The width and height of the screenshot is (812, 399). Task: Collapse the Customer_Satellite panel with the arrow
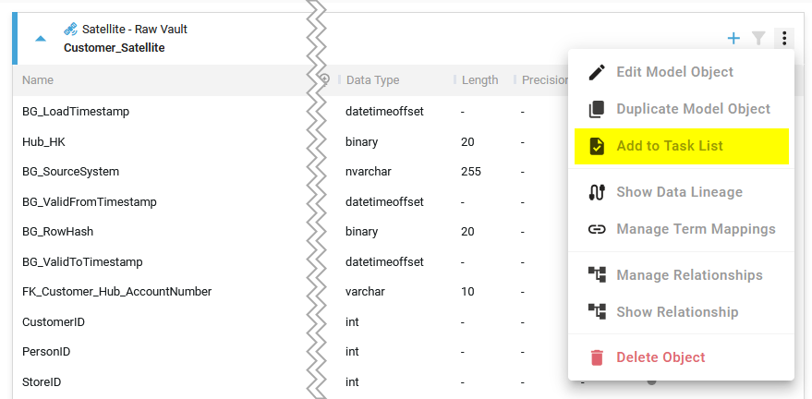tap(41, 39)
